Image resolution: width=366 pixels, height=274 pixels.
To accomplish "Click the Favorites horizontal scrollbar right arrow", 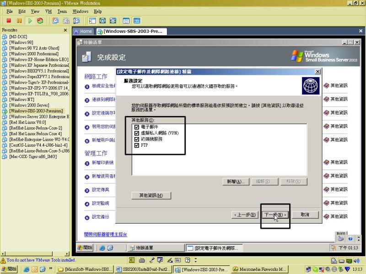I will click(x=67, y=254).
